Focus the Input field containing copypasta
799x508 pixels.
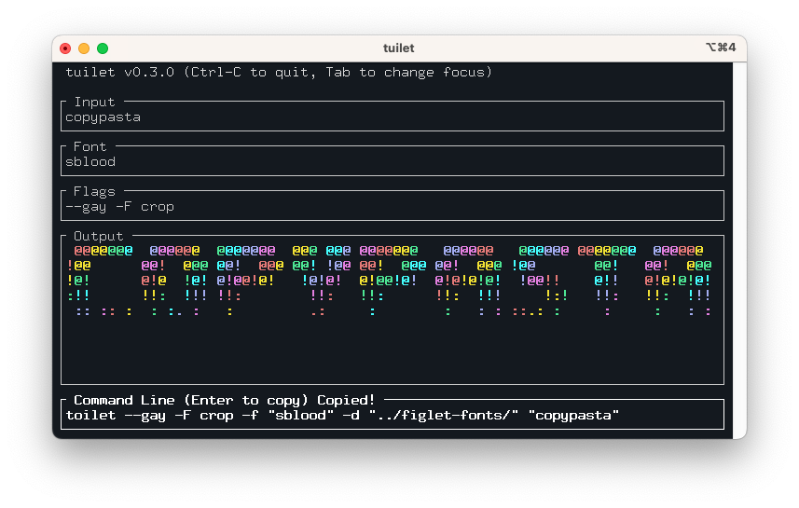click(392, 117)
